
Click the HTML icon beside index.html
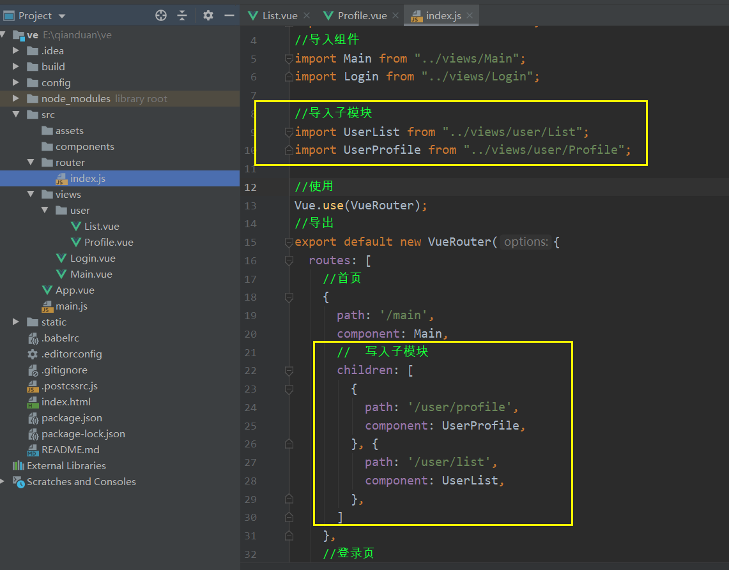coord(33,402)
